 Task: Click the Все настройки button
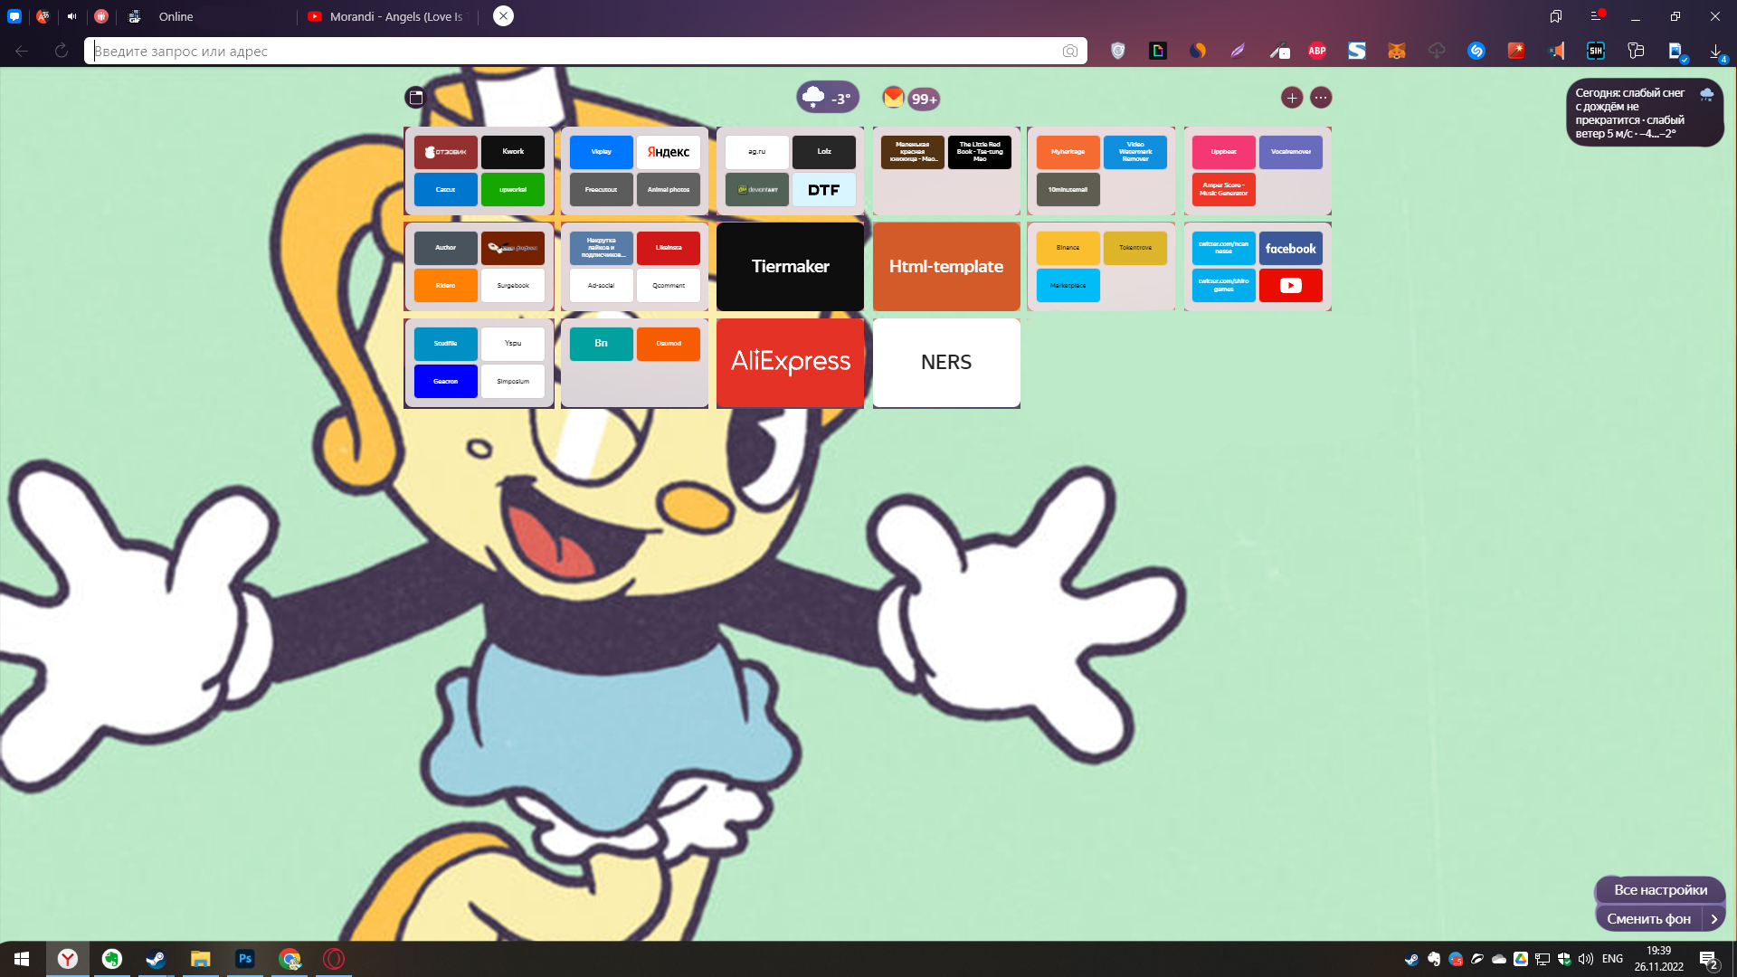click(1660, 890)
